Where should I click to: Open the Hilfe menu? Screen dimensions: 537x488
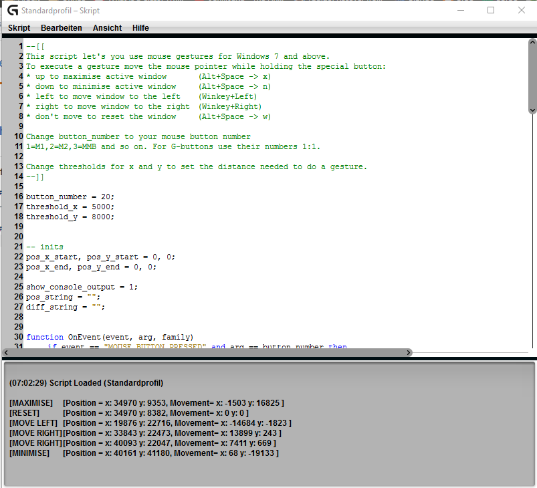[x=140, y=28]
